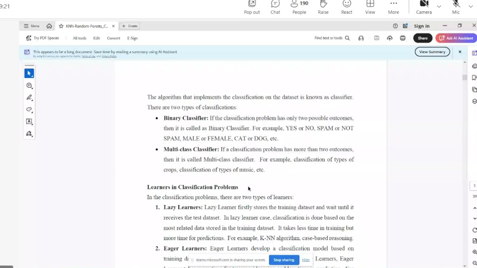Expand Mic options dropdown arrow

470,6
